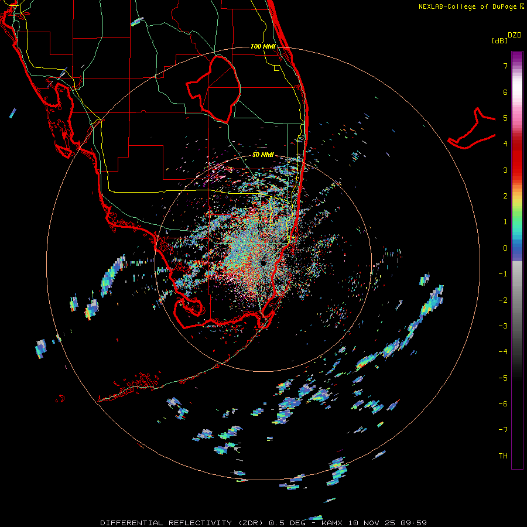Click the Bahamas island outline at right edge
Screen dimensions: 527x527
[471, 128]
